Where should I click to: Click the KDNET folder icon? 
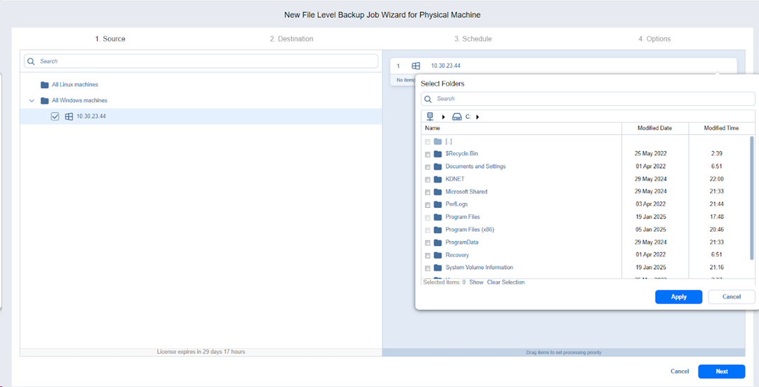(x=437, y=179)
